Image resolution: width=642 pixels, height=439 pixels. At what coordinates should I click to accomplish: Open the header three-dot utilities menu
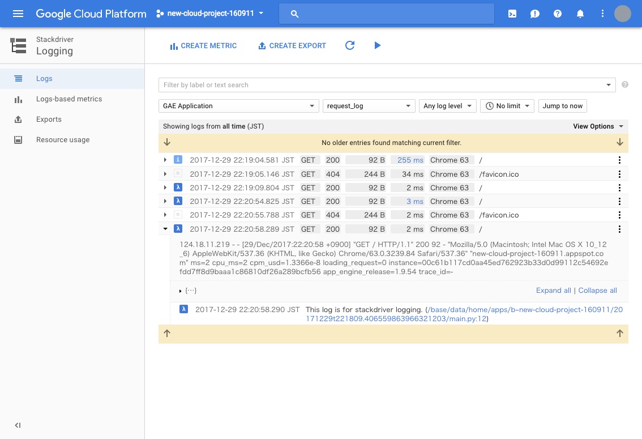pos(602,14)
